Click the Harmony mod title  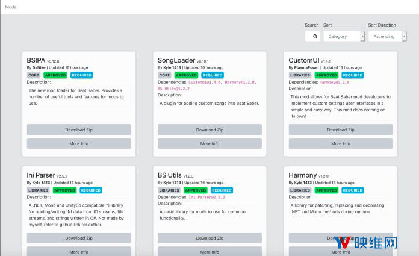click(302, 175)
